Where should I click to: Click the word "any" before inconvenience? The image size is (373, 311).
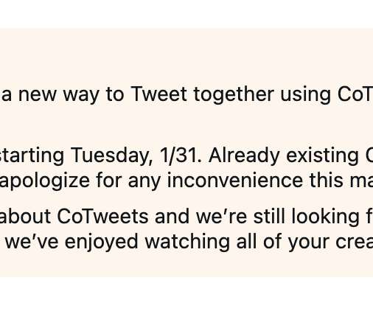coord(144,184)
